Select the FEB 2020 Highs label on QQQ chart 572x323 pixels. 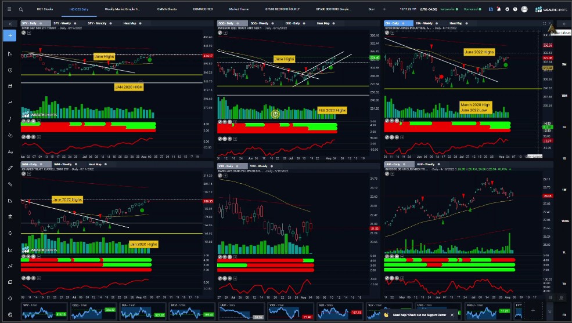[x=332, y=110]
